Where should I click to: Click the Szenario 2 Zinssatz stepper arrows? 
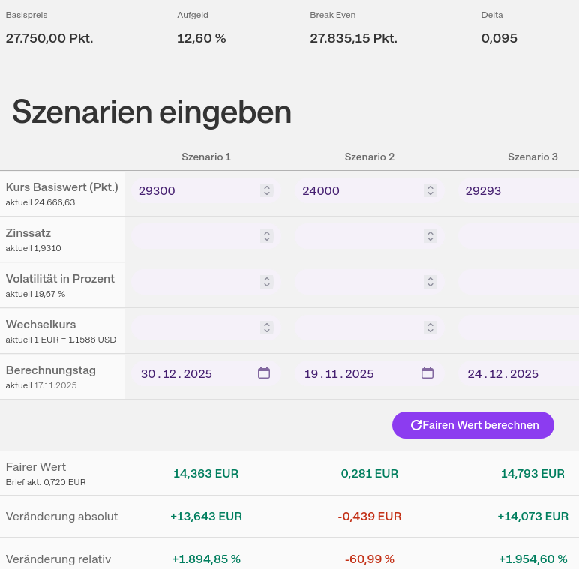click(x=430, y=236)
